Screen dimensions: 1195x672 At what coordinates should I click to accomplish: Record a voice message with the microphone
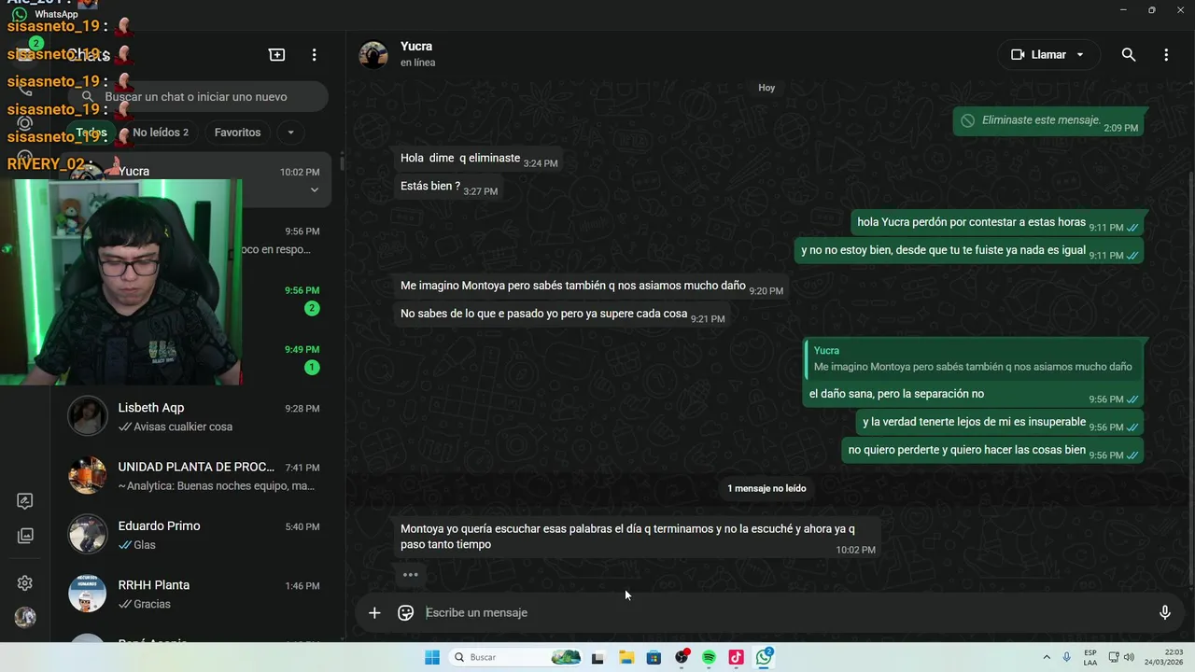coord(1165,613)
